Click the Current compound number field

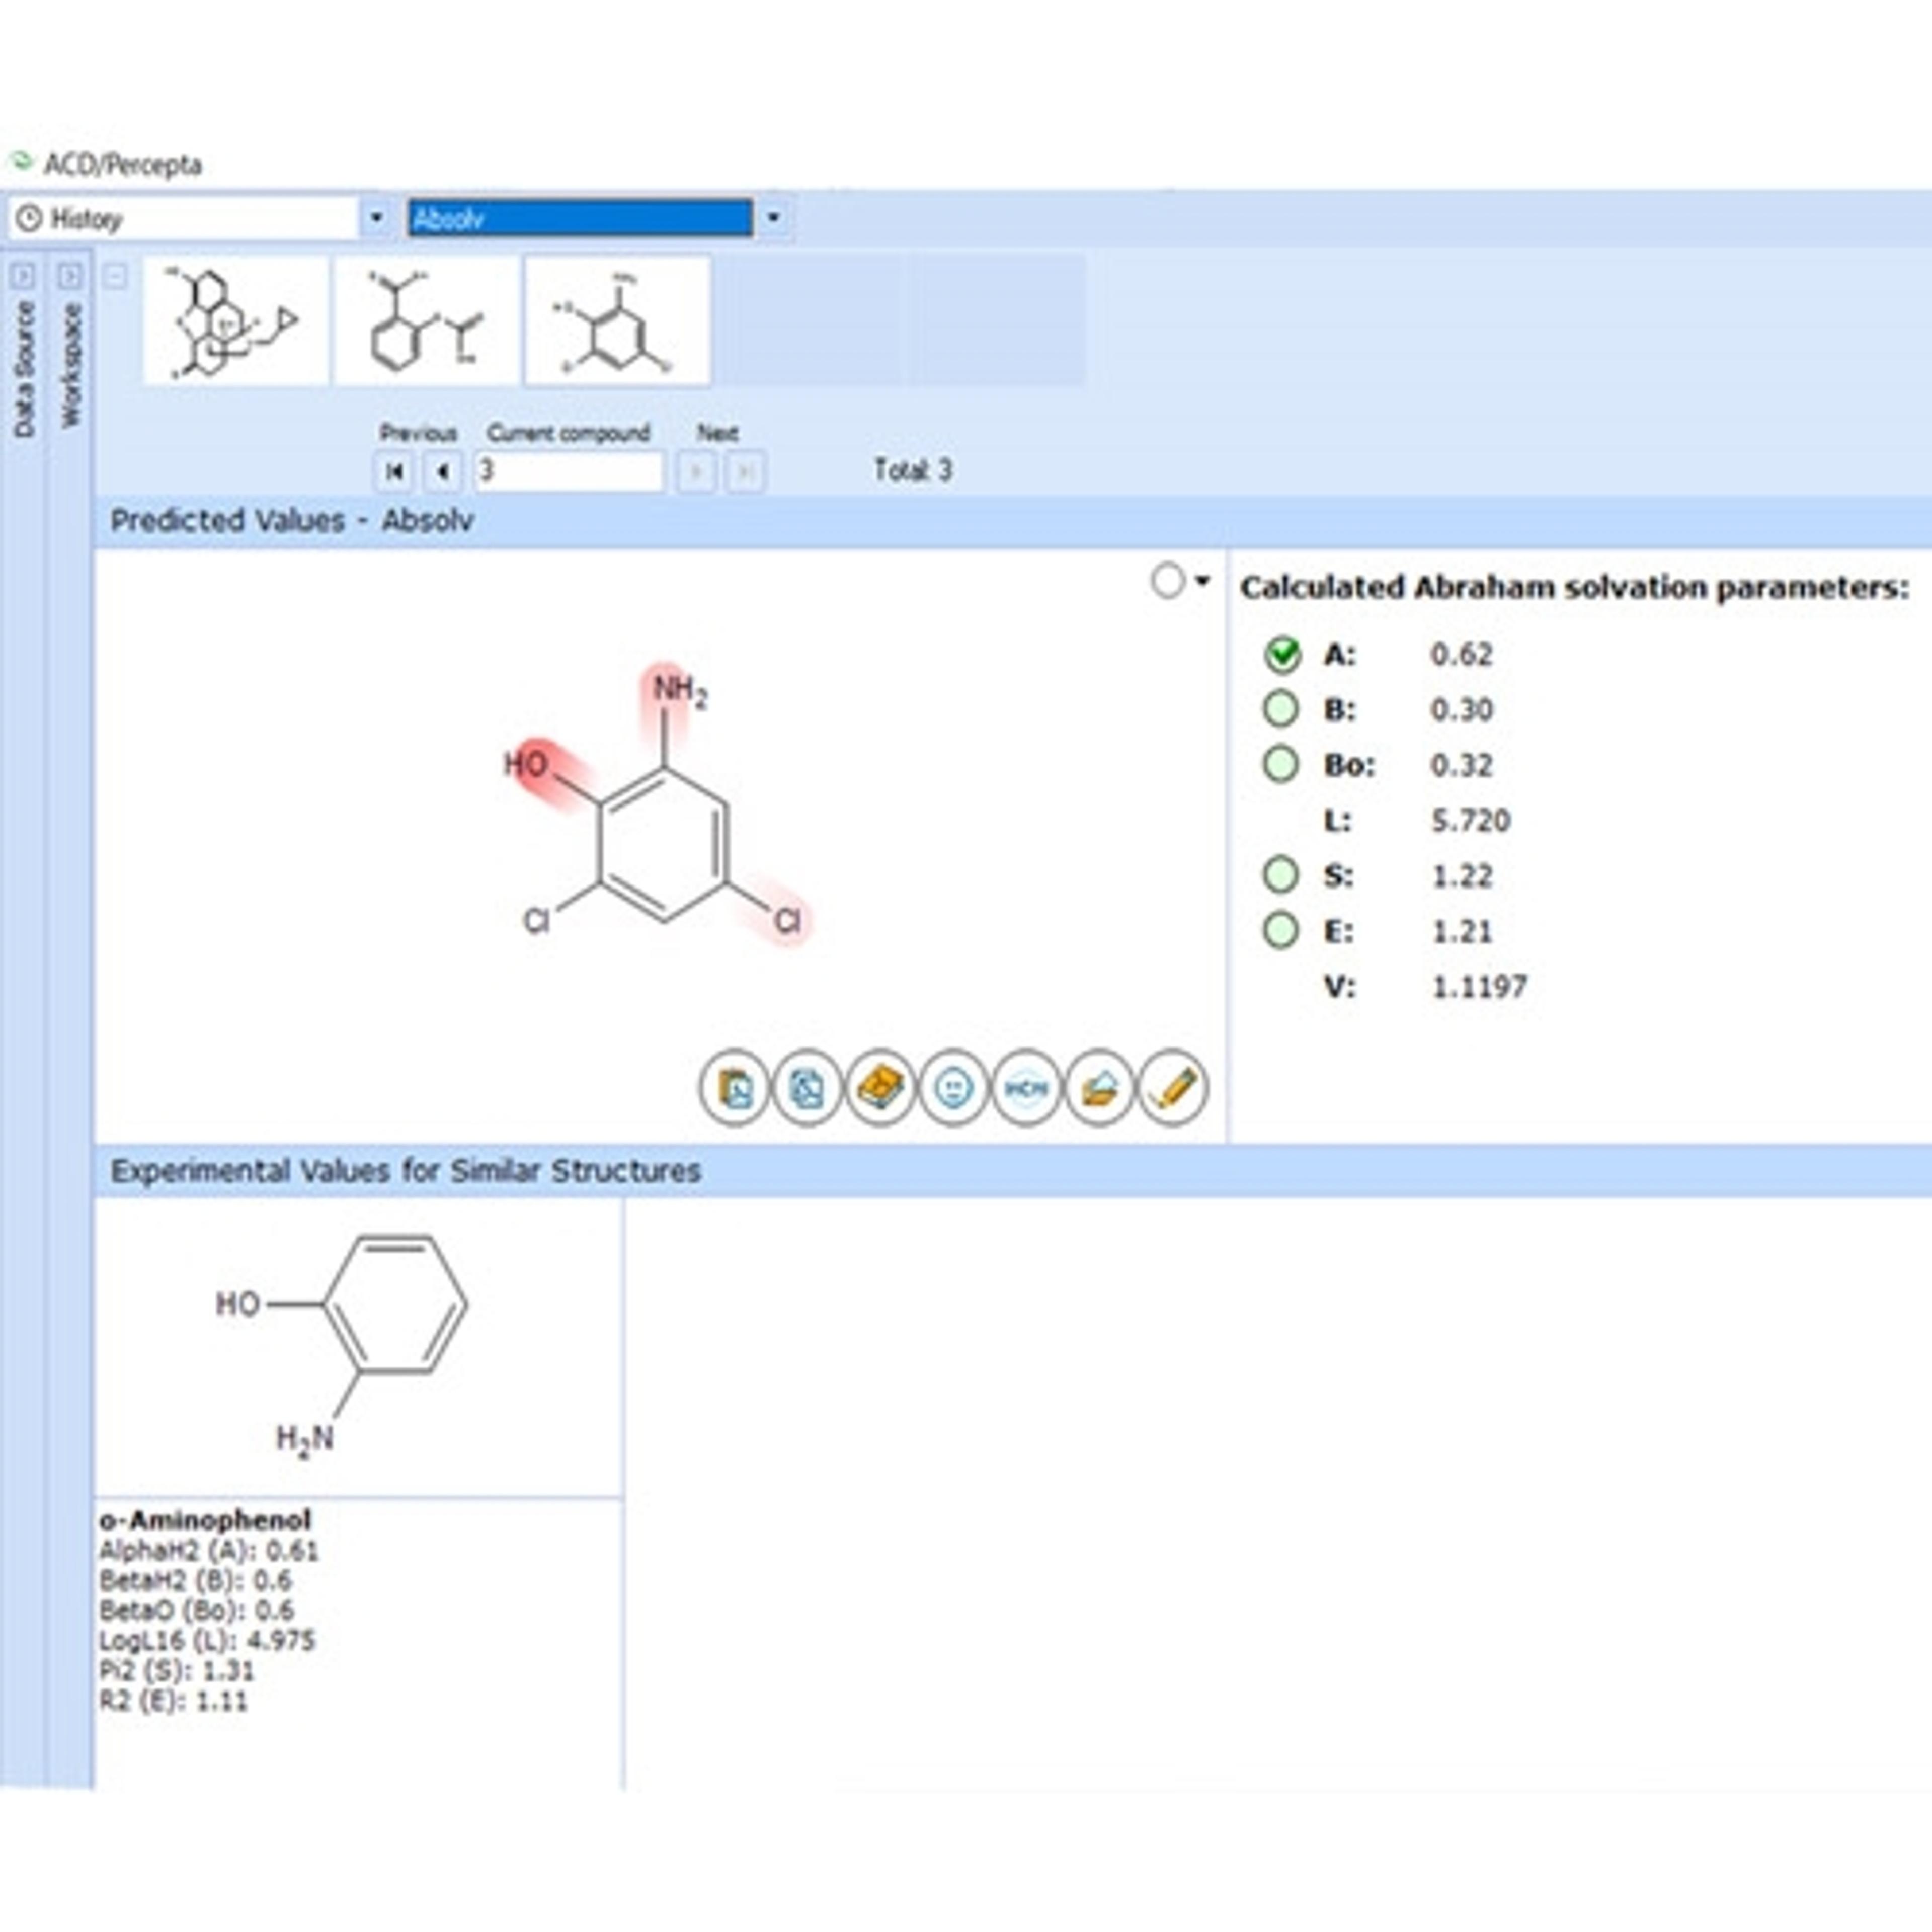[x=568, y=471]
